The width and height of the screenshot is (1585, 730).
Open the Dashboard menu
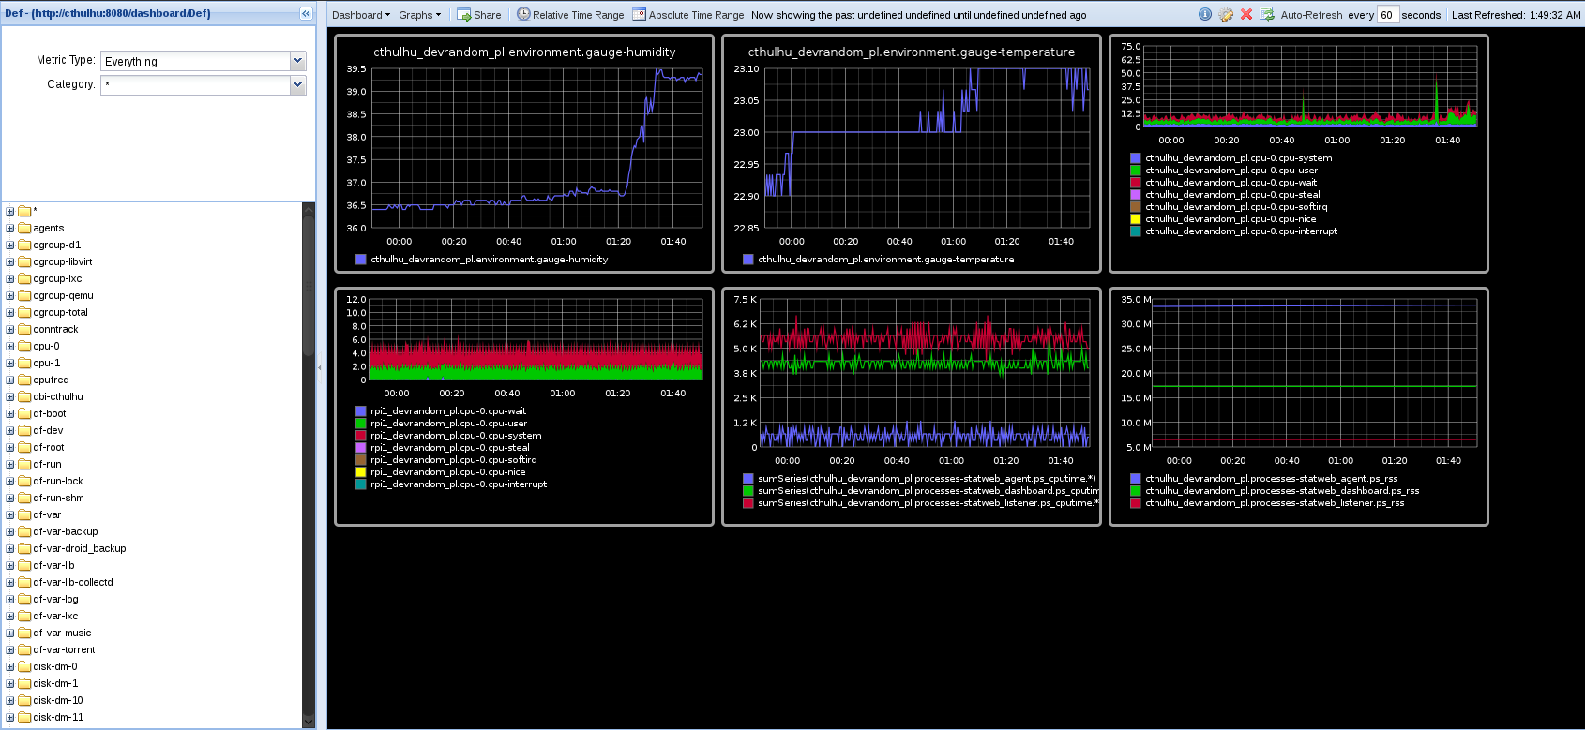point(361,14)
